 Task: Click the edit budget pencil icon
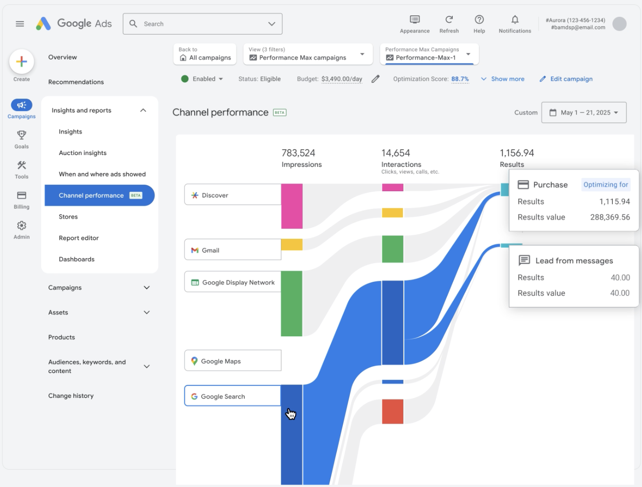[375, 79]
